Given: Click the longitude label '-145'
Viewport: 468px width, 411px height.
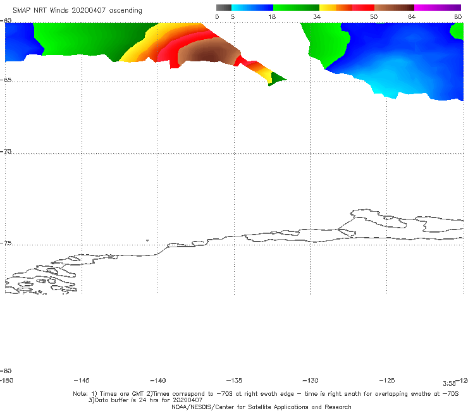Looking at the screenshot, I should pos(82,381).
